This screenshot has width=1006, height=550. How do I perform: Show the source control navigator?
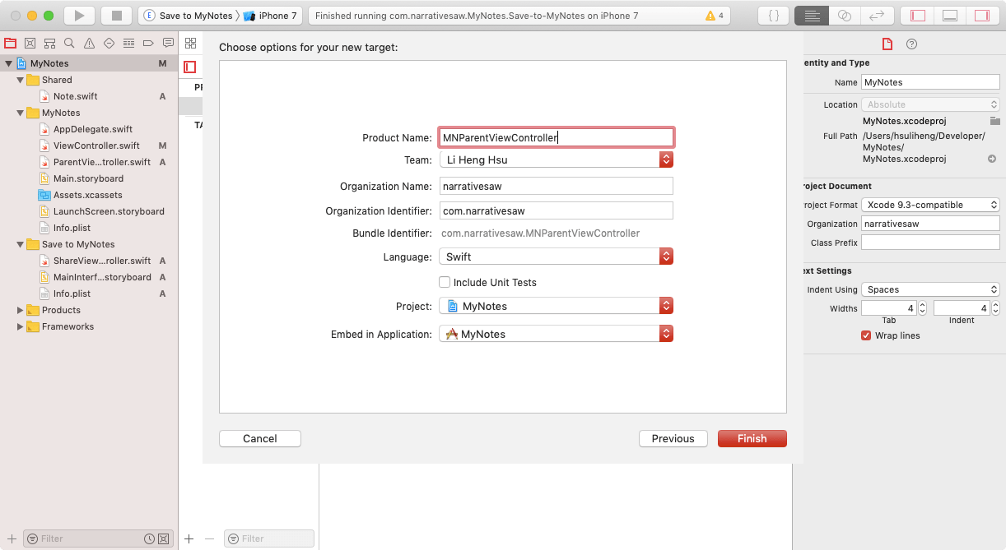[x=30, y=43]
